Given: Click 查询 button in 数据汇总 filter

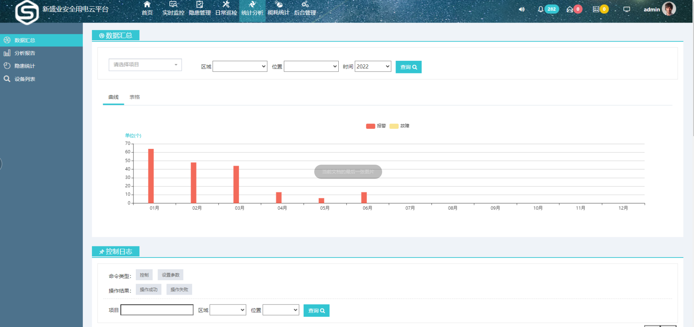Looking at the screenshot, I should [x=409, y=67].
